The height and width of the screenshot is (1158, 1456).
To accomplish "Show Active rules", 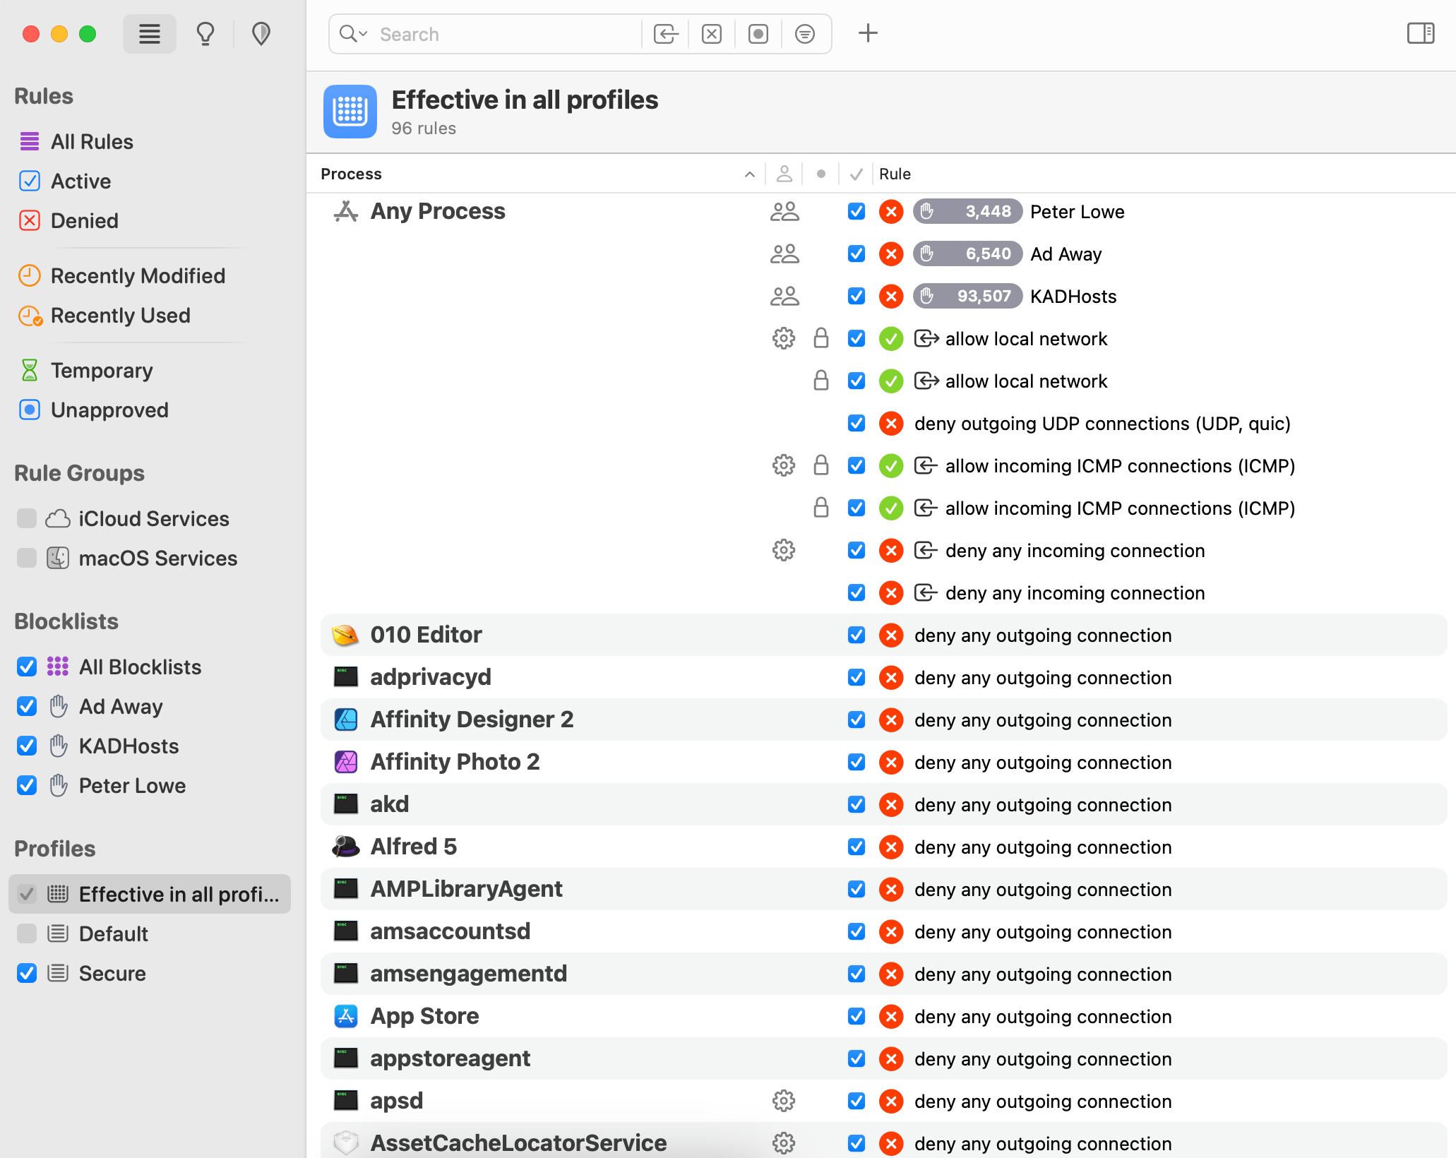I will click(x=80, y=181).
